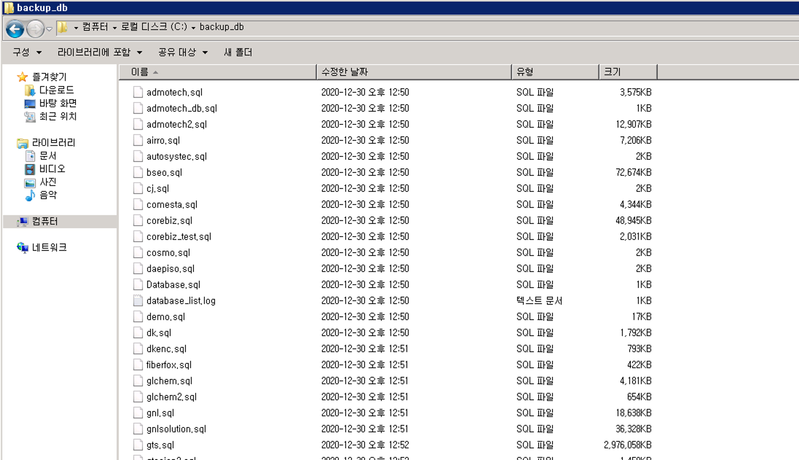Open the 비디오 library icon
The height and width of the screenshot is (460, 799).
[x=30, y=169]
